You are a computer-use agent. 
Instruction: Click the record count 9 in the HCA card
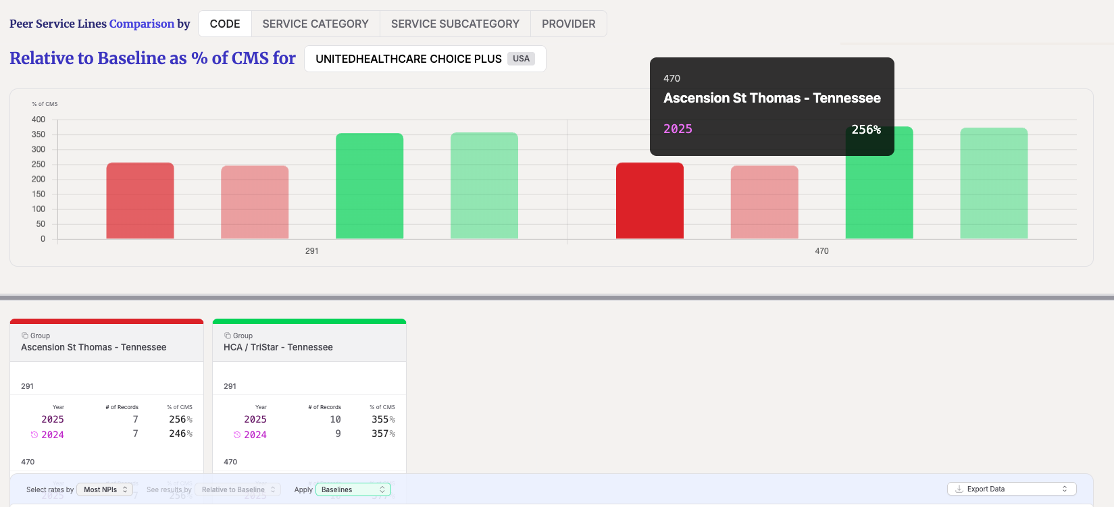coord(338,433)
